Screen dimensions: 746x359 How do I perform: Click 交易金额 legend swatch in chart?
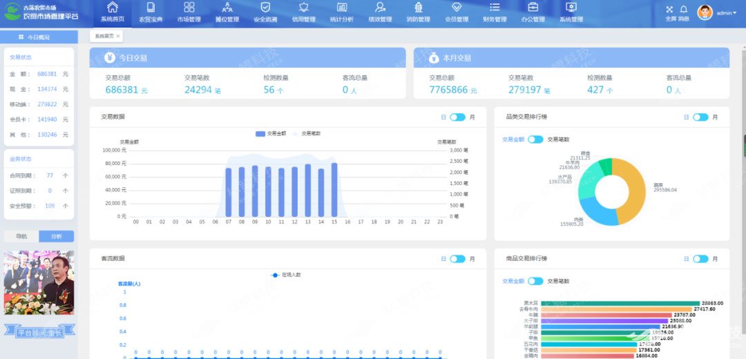pos(260,133)
